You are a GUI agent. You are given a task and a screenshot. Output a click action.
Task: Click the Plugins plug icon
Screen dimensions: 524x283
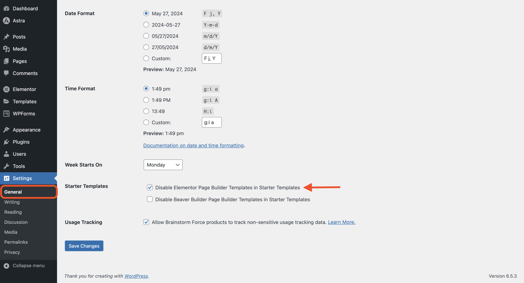(x=6, y=142)
